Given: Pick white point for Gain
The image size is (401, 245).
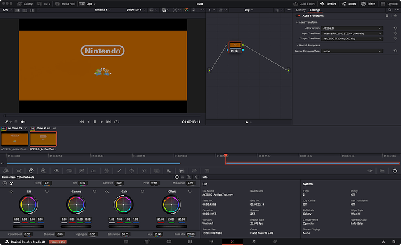Looking at the screenshot, I should (x=107, y=192).
